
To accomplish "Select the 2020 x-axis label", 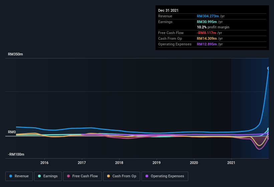I will [x=194, y=163].
